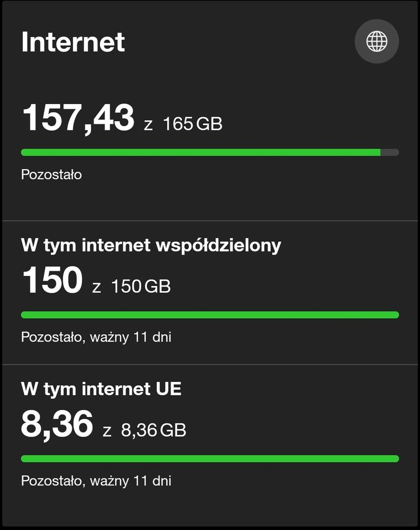Click the large 150 shared data value
The height and width of the screenshot is (530, 420).
click(52, 280)
